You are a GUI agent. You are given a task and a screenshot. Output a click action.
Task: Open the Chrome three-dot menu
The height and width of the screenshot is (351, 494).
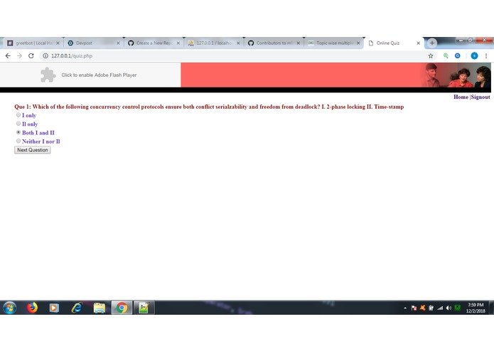pyautogui.click(x=486, y=55)
